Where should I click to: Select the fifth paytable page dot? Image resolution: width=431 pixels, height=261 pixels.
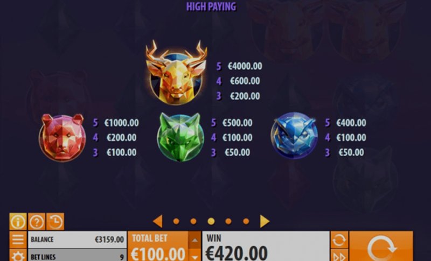246,221
